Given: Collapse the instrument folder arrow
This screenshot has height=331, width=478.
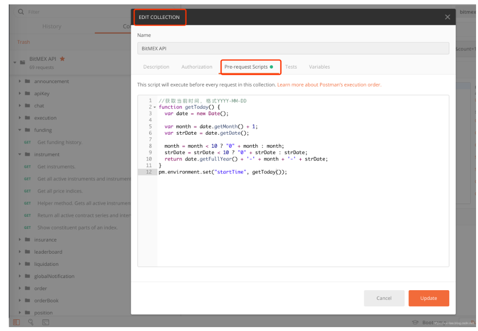Looking at the screenshot, I should [19, 155].
